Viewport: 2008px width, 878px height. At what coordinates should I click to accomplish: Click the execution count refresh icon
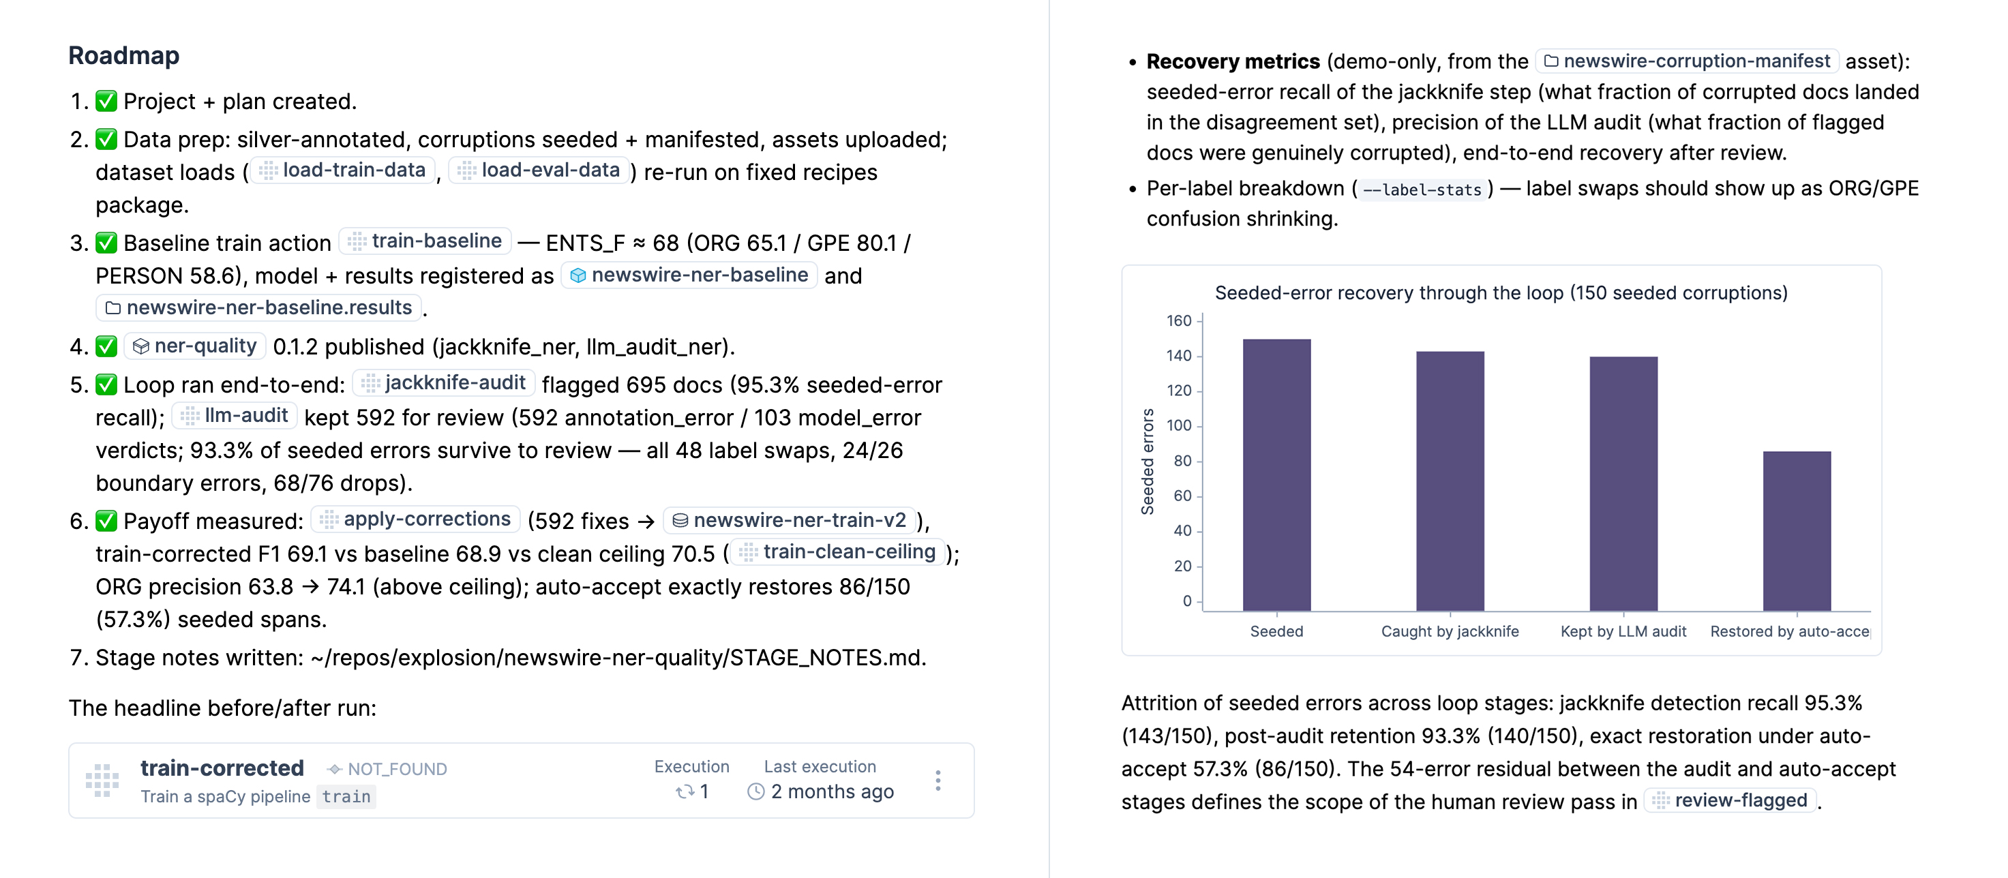685,792
